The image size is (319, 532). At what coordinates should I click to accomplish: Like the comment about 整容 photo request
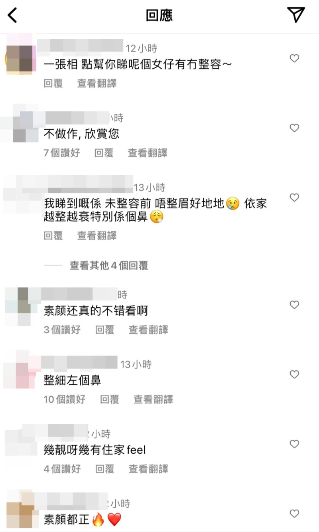[294, 58]
